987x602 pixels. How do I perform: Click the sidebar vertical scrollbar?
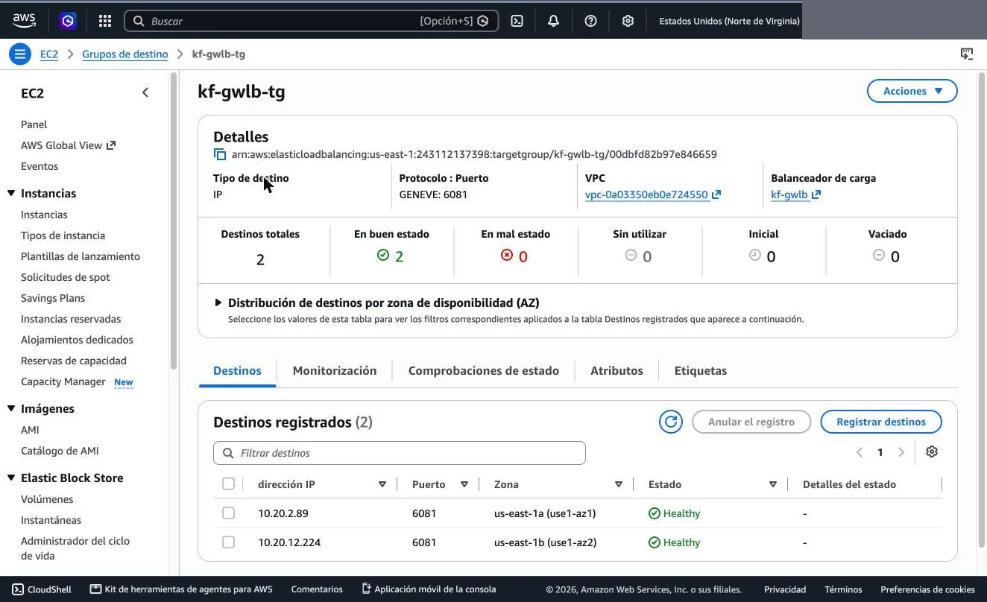point(174,221)
